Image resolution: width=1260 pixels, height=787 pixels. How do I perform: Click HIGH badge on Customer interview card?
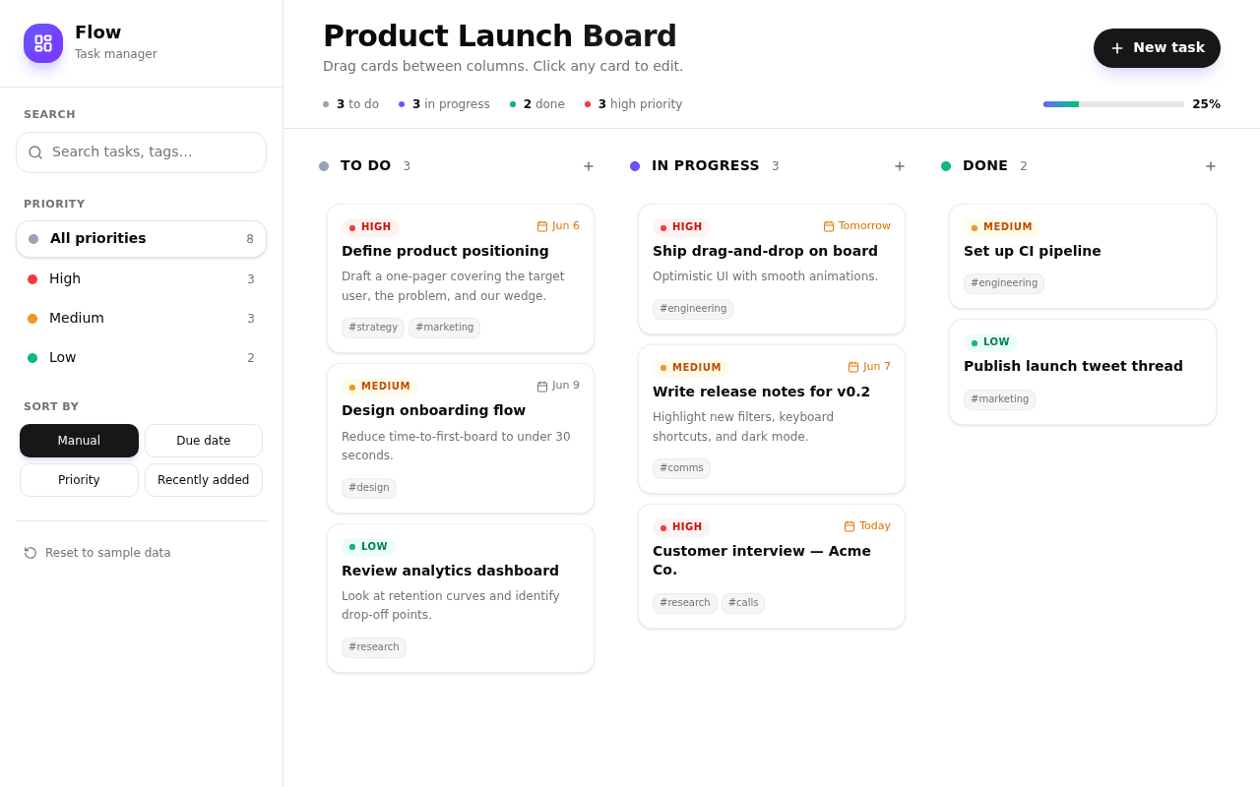681,527
